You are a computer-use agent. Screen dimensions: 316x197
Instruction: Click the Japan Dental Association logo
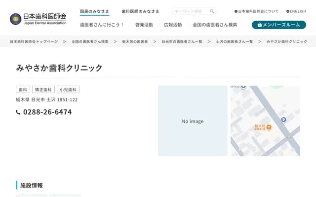pyautogui.click(x=38, y=19)
